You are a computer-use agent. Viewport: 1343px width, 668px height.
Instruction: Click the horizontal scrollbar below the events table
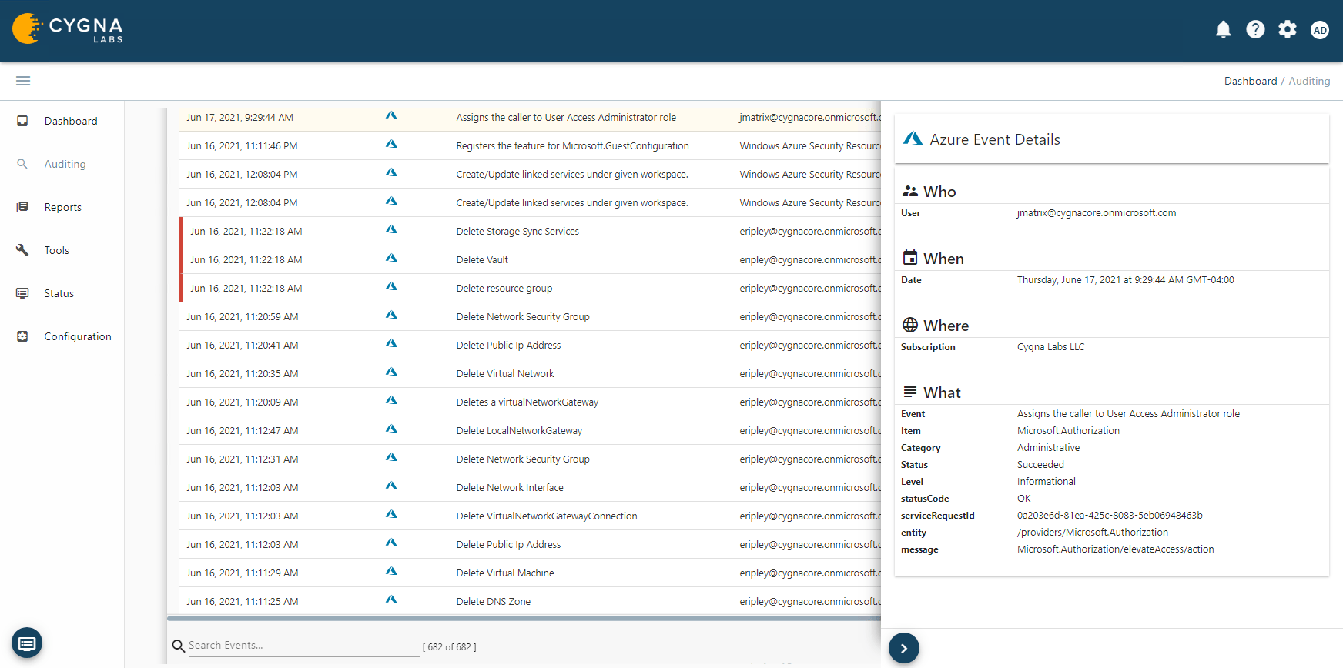pyautogui.click(x=524, y=618)
